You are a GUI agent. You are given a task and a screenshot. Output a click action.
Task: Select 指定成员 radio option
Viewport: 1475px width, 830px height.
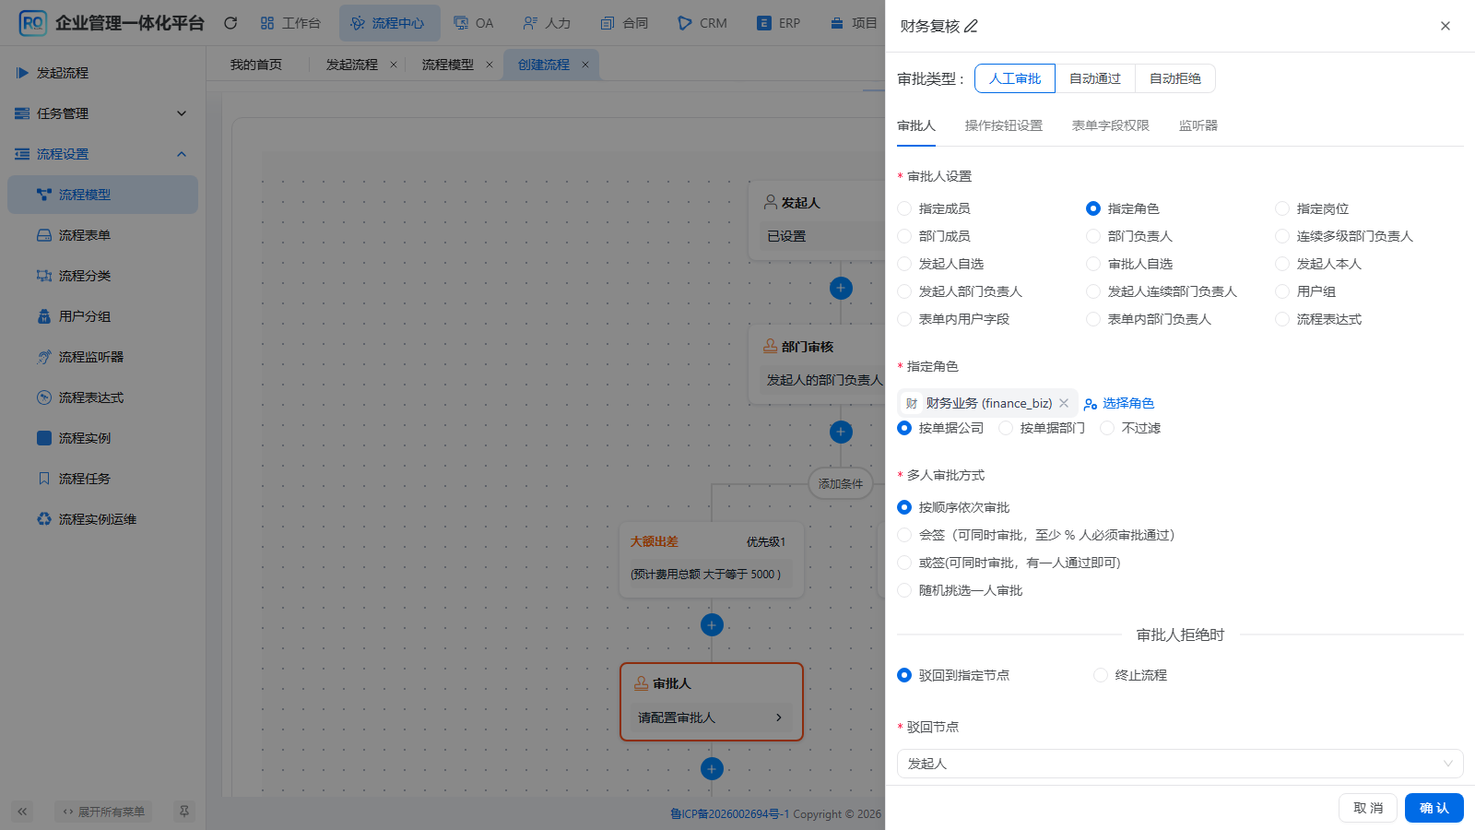pyautogui.click(x=904, y=208)
